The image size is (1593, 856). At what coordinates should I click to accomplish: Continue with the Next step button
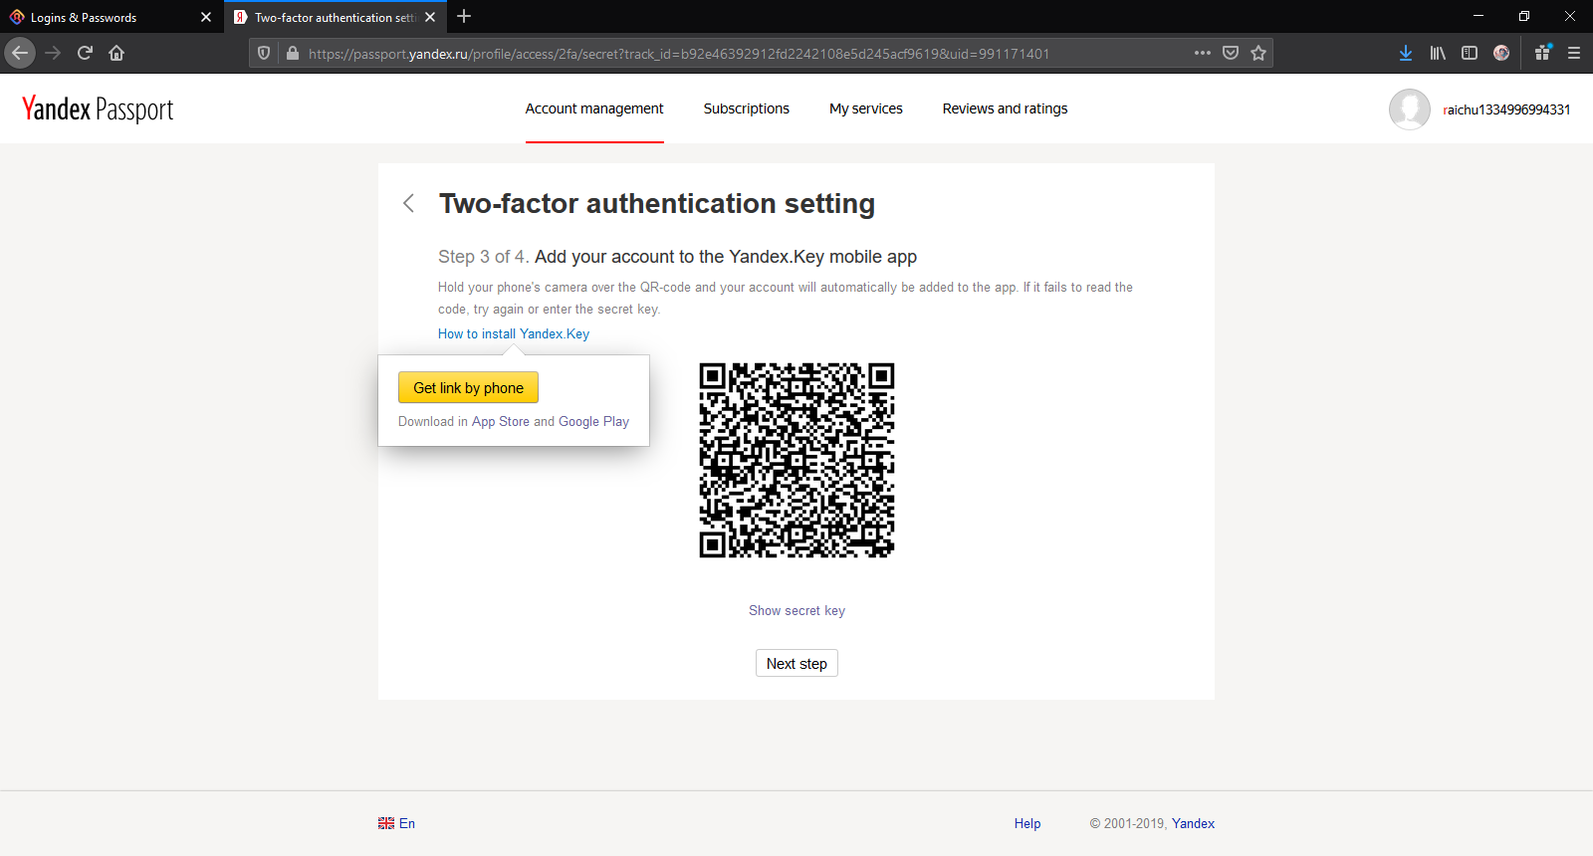click(x=796, y=663)
